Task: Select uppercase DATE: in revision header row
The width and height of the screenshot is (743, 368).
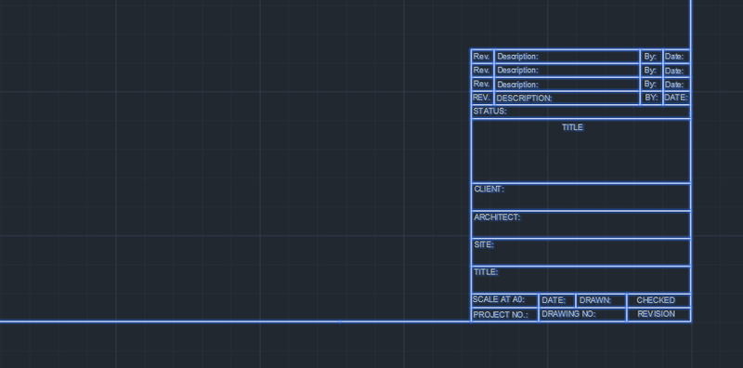Action: pyautogui.click(x=676, y=98)
